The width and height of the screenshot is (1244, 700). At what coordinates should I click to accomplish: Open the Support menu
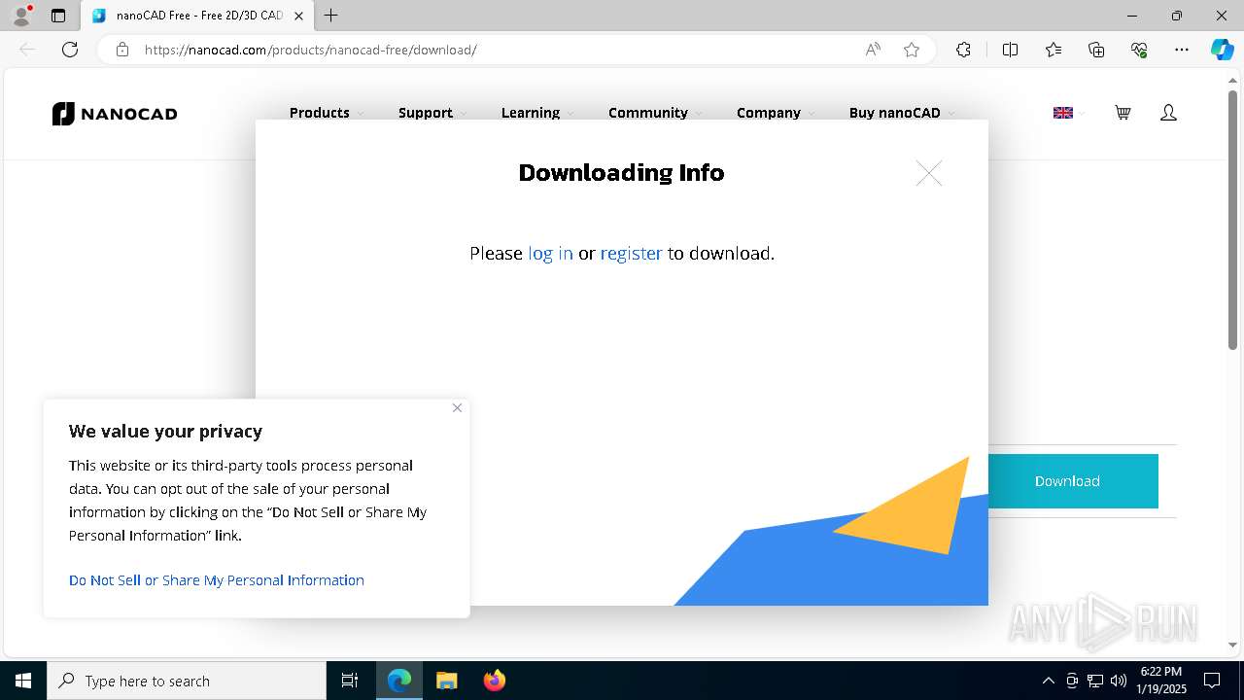tap(426, 113)
